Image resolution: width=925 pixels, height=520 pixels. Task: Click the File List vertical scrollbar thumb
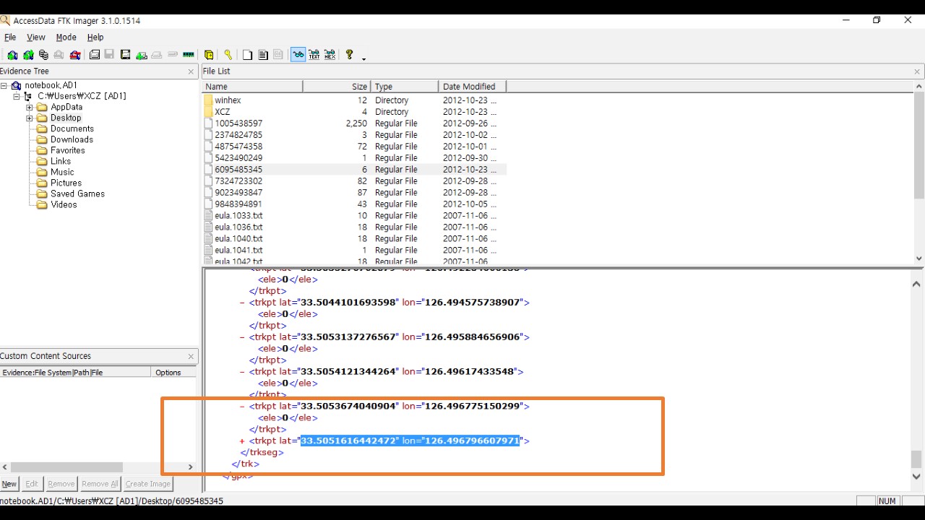coord(919,144)
